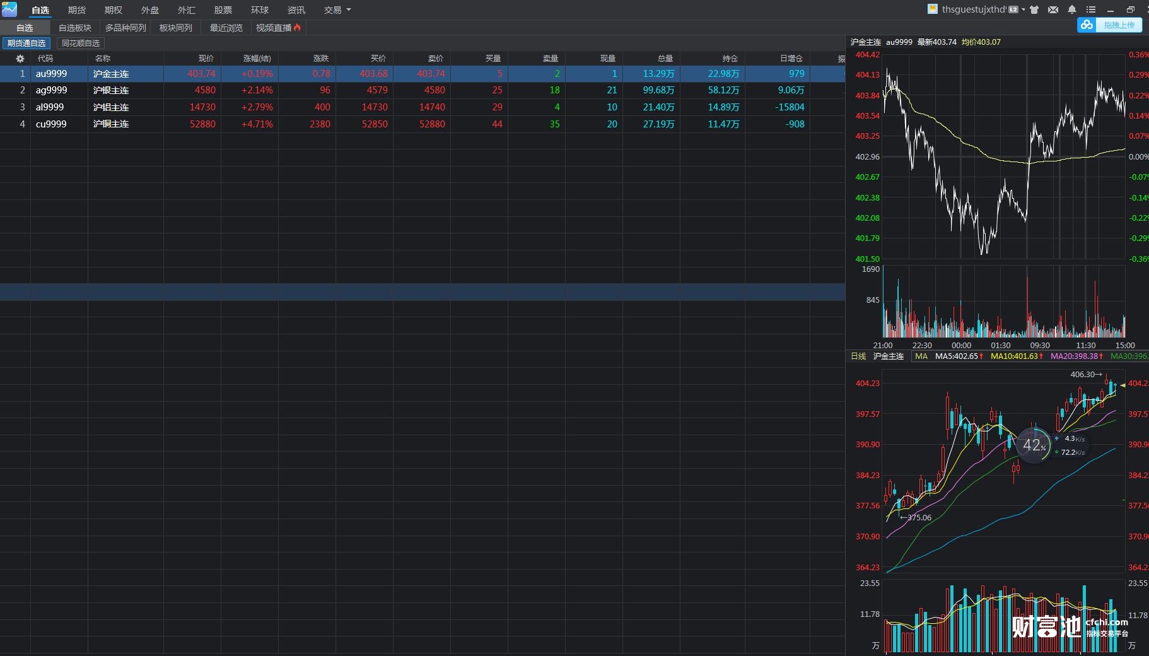Expand the 交易 dropdown menu

coord(337,10)
